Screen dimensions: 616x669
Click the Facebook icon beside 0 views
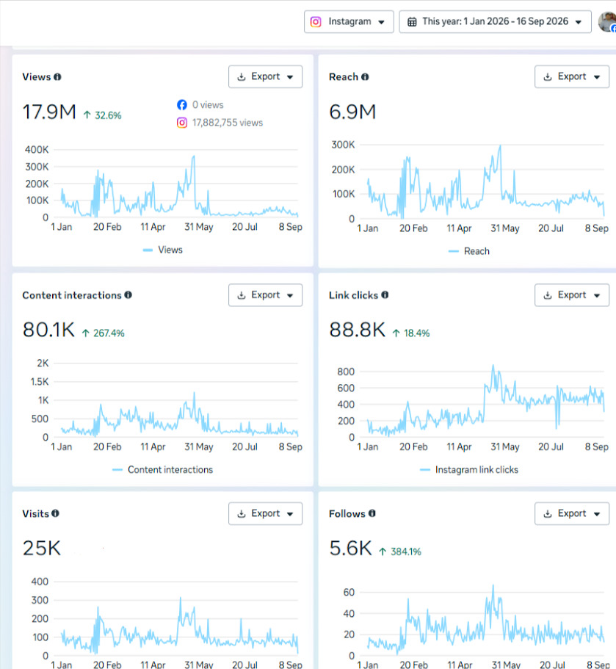182,105
